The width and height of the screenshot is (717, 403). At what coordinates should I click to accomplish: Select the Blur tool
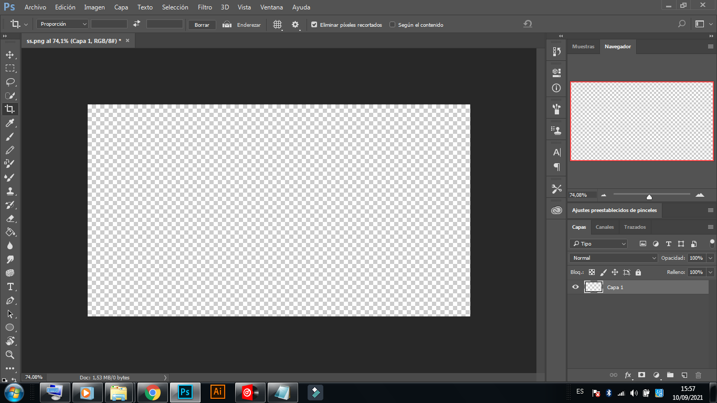click(10, 246)
